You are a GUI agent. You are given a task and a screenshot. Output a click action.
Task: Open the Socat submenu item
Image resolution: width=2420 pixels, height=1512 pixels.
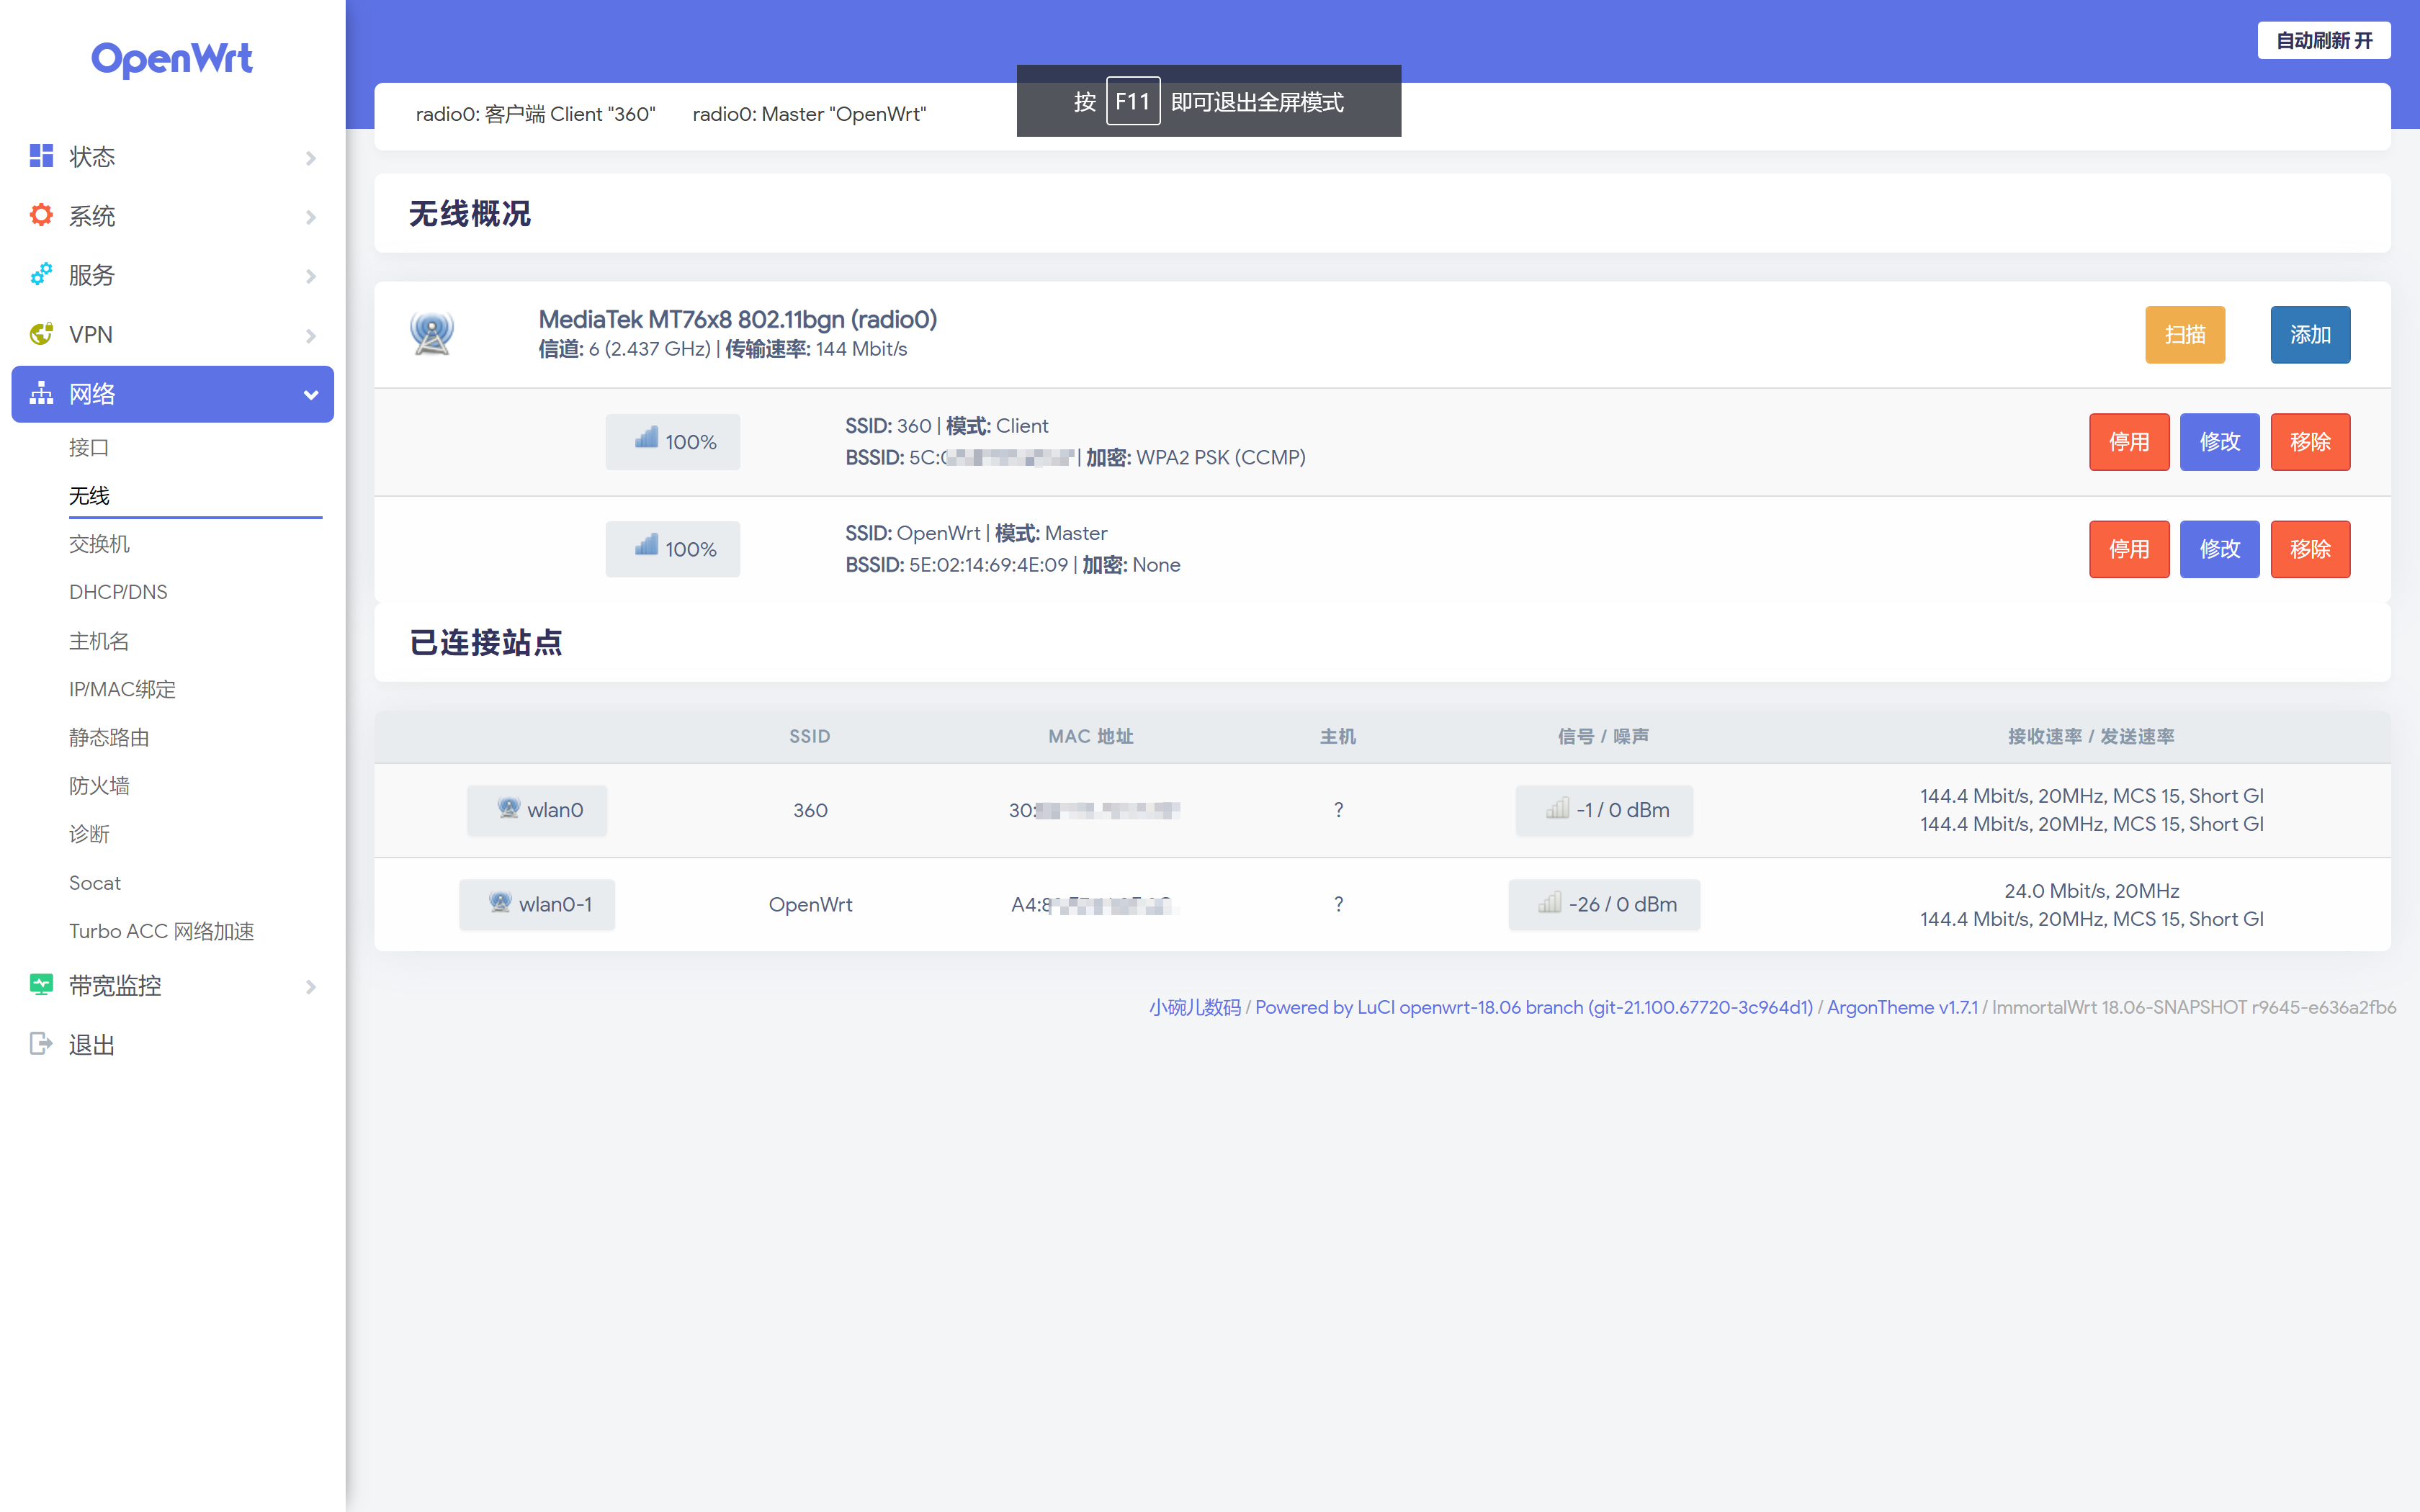[94, 883]
